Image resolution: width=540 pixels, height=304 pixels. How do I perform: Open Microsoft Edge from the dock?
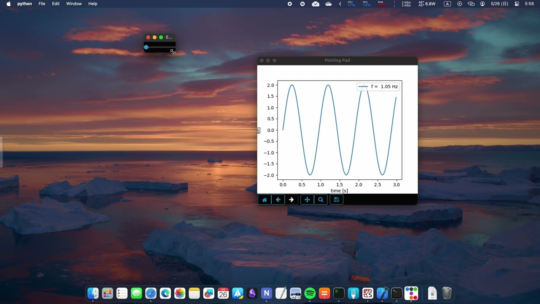pos(165,293)
